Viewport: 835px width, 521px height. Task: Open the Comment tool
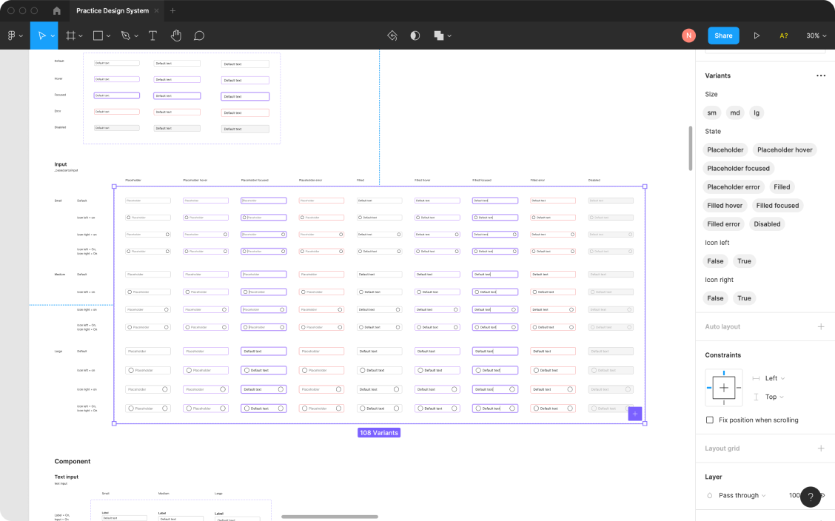pos(198,35)
